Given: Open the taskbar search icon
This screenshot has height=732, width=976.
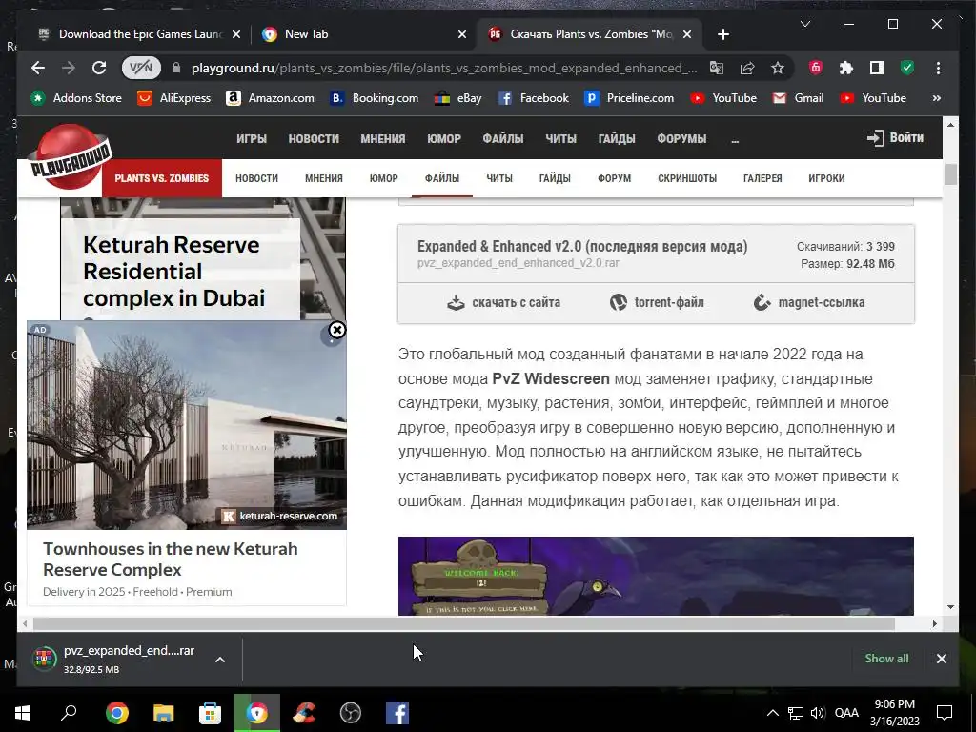Looking at the screenshot, I should tap(69, 713).
